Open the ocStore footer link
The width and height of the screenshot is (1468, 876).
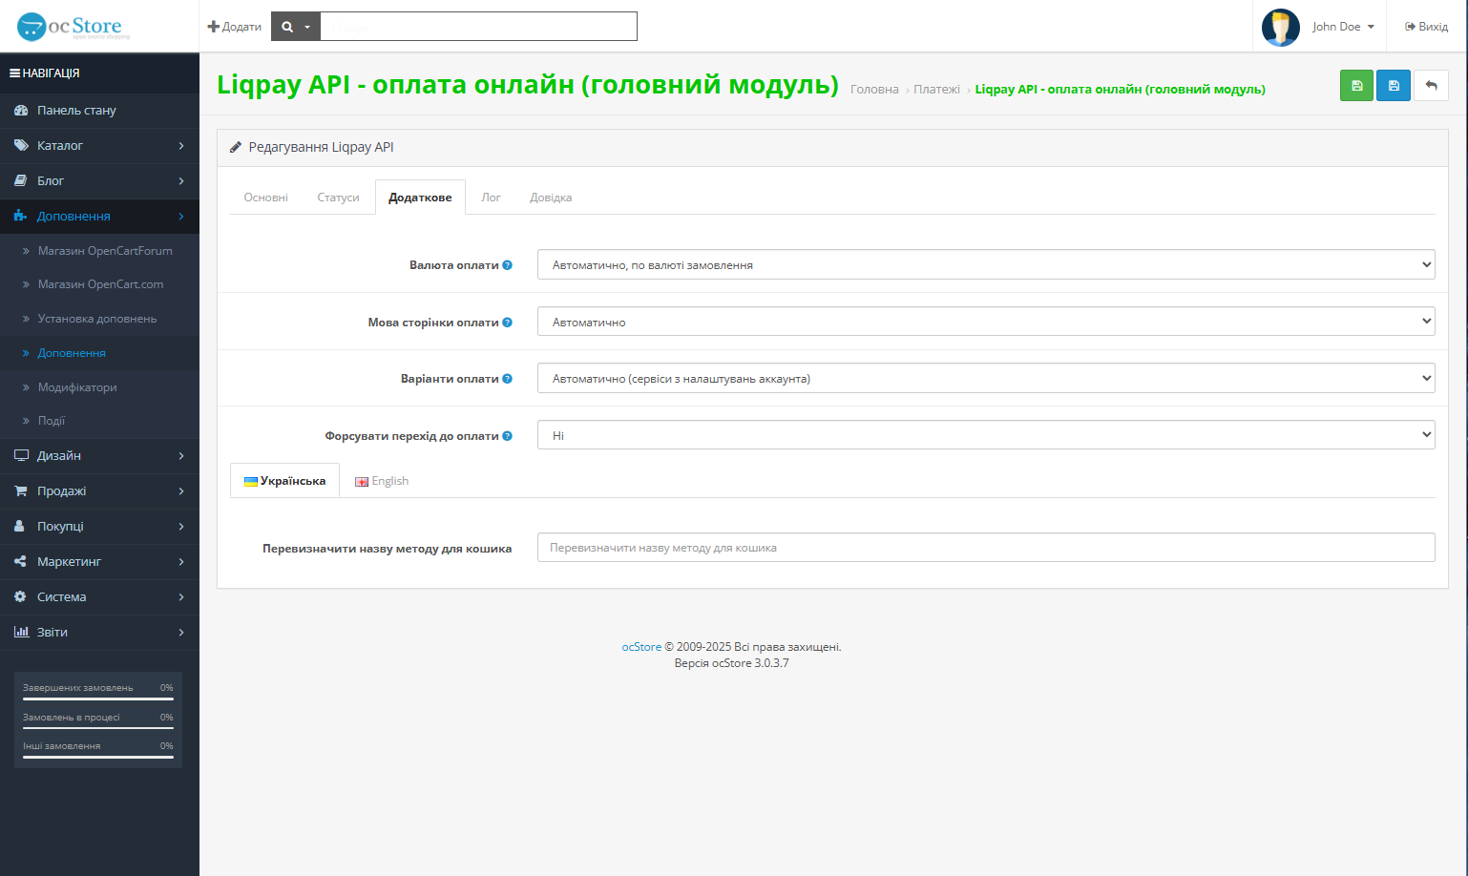pos(641,647)
